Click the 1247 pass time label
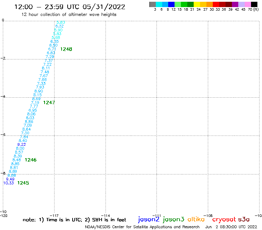The width and height of the screenshot is (262, 230). coord(49,103)
